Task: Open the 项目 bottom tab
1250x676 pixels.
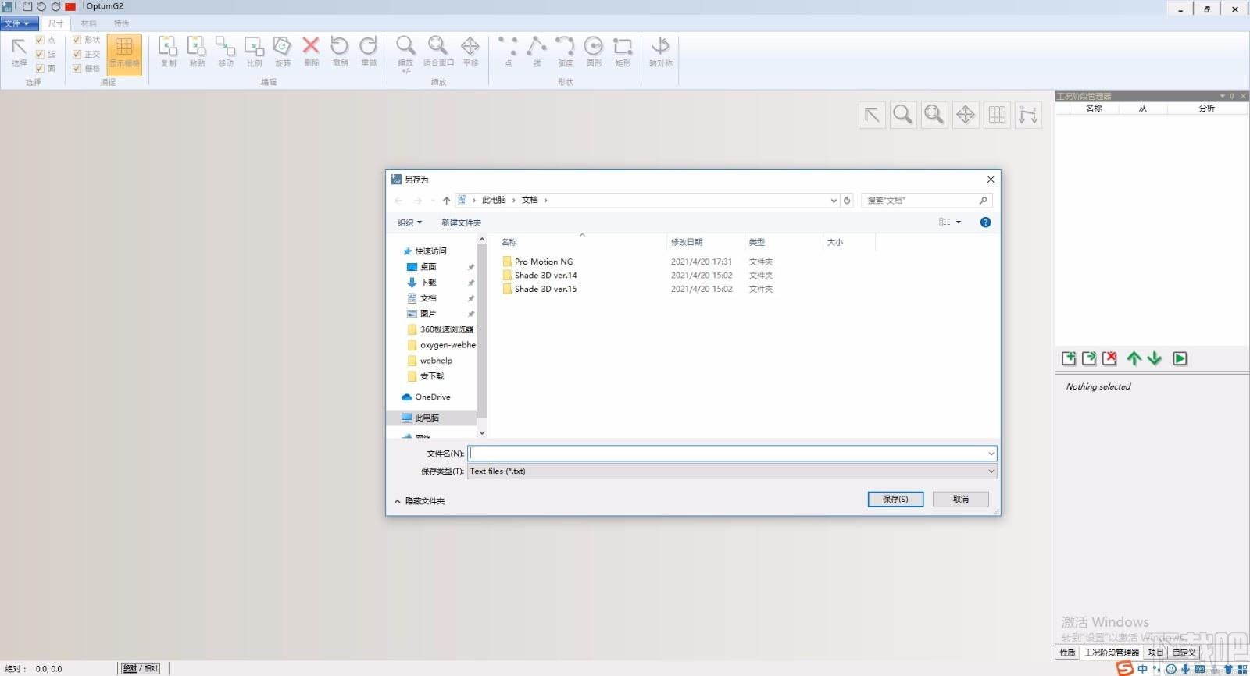Action: (1156, 653)
